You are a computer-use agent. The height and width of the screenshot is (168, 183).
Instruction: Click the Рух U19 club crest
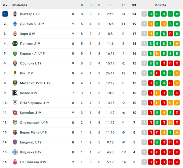pyautogui.click(x=15, y=73)
